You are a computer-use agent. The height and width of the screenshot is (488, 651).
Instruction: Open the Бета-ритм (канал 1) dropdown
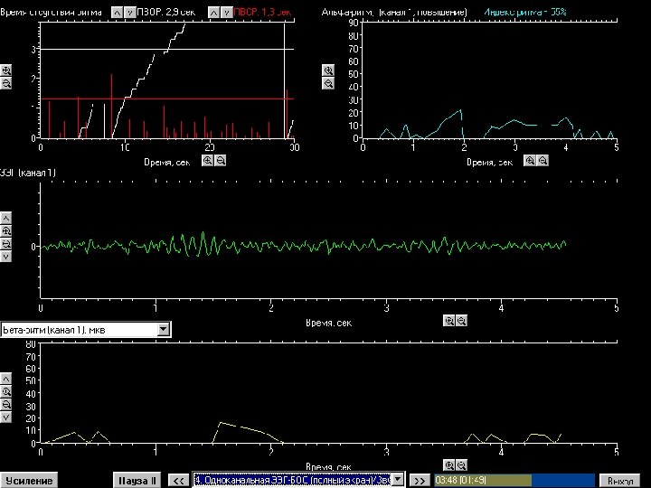click(x=164, y=330)
